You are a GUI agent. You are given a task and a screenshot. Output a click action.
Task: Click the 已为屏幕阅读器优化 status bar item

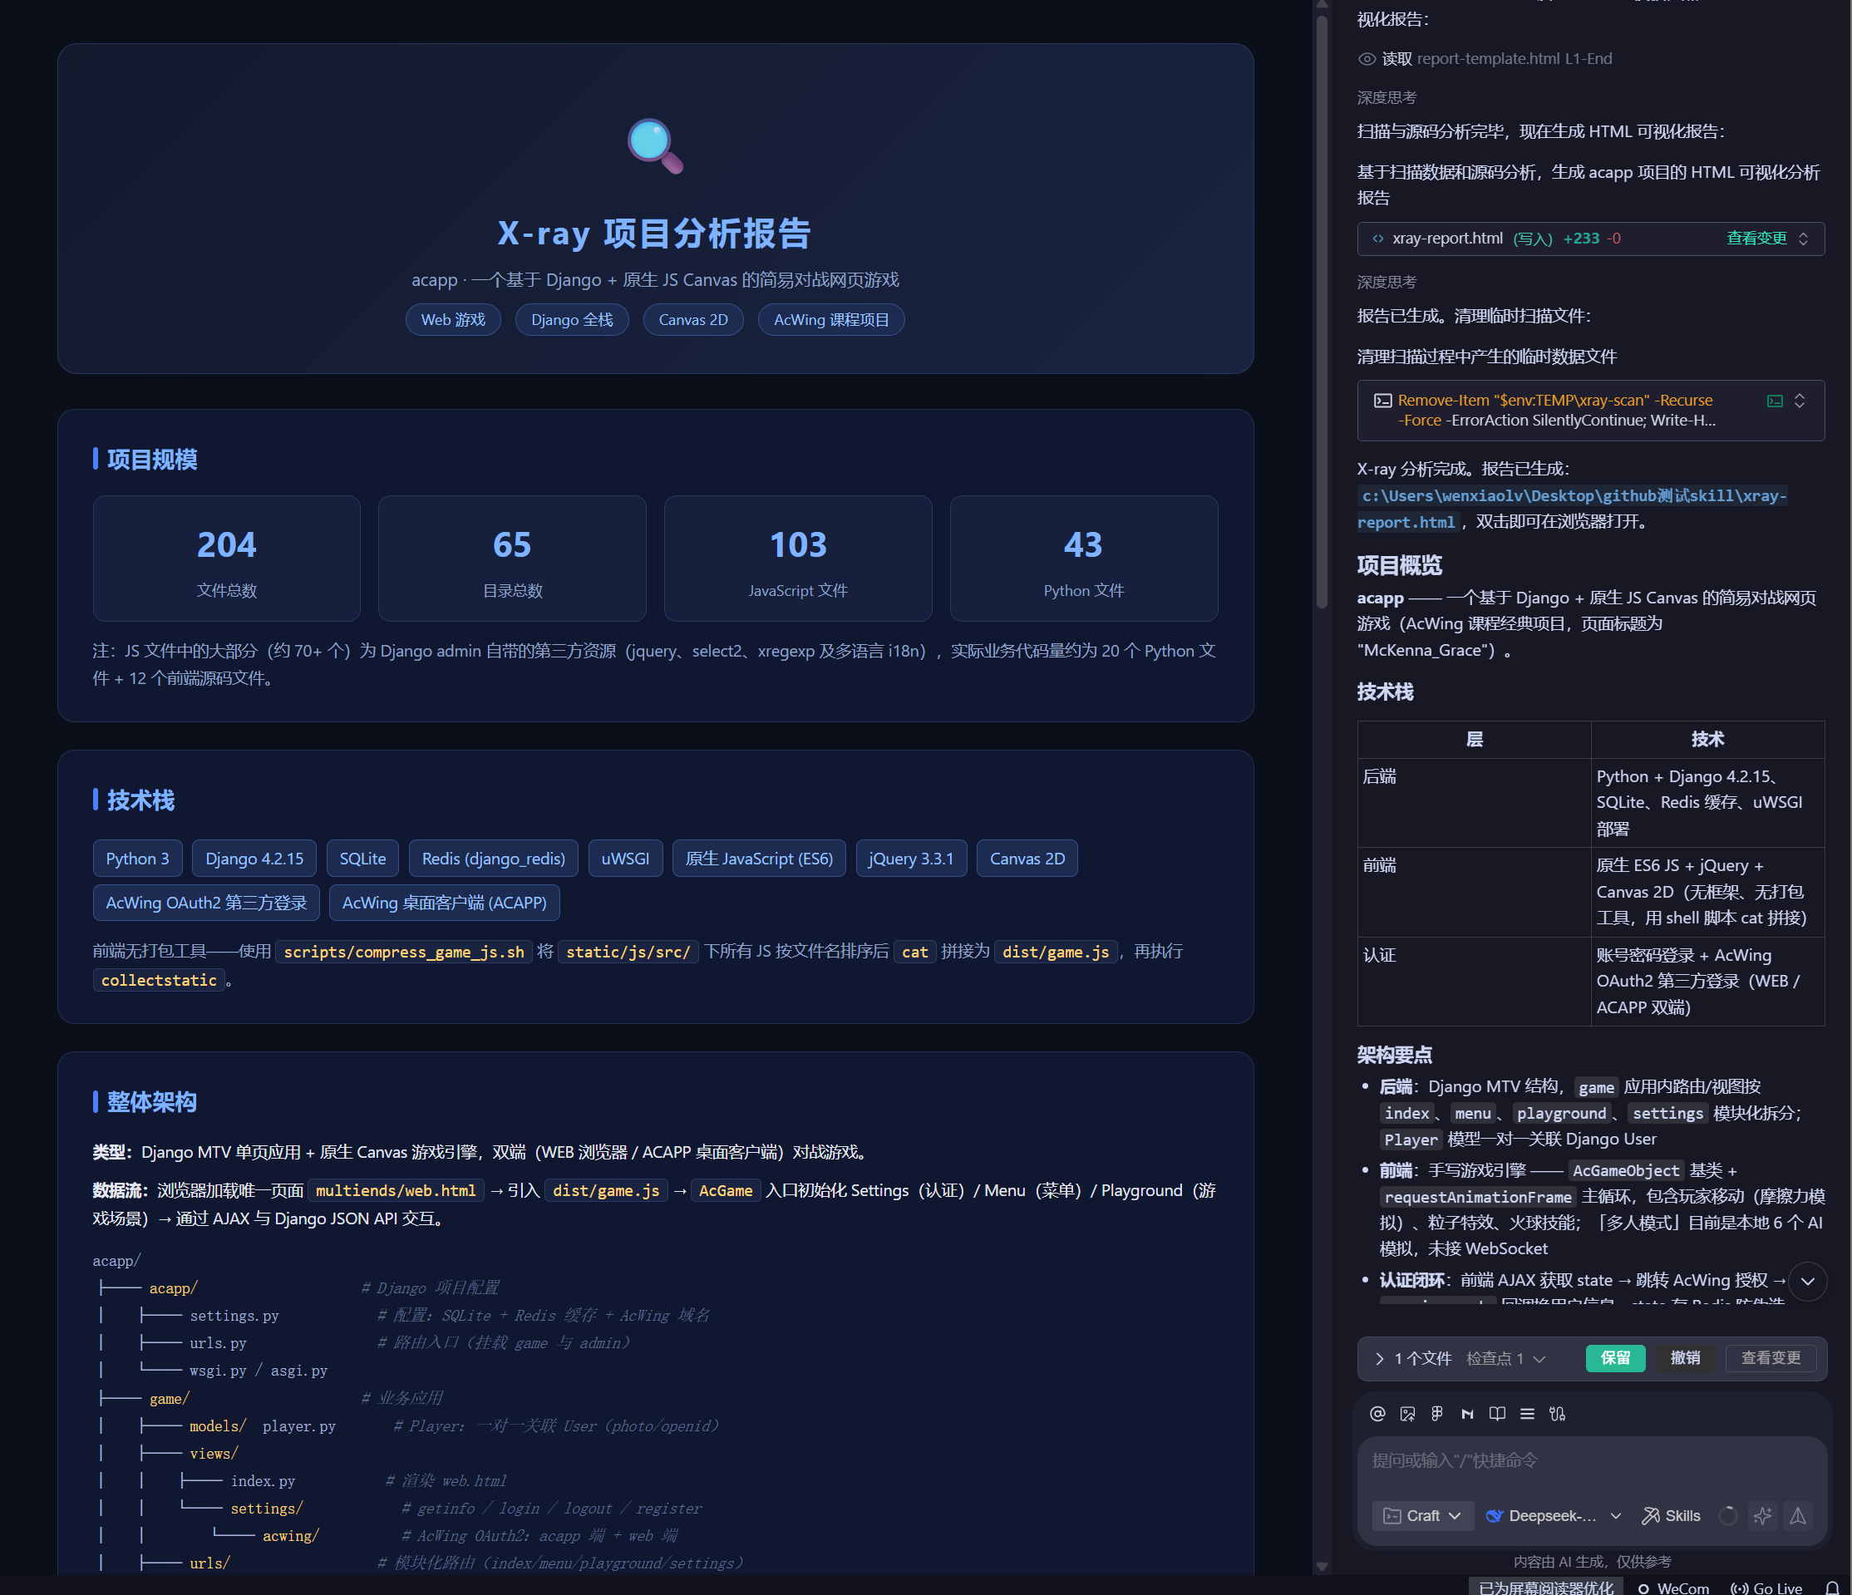[1546, 1587]
